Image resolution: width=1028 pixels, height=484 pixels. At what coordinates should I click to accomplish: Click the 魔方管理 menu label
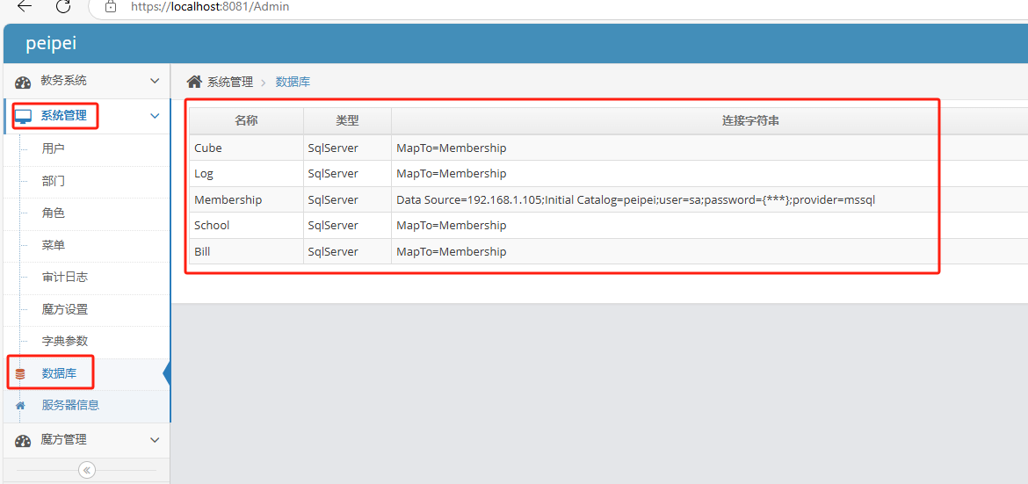point(63,440)
